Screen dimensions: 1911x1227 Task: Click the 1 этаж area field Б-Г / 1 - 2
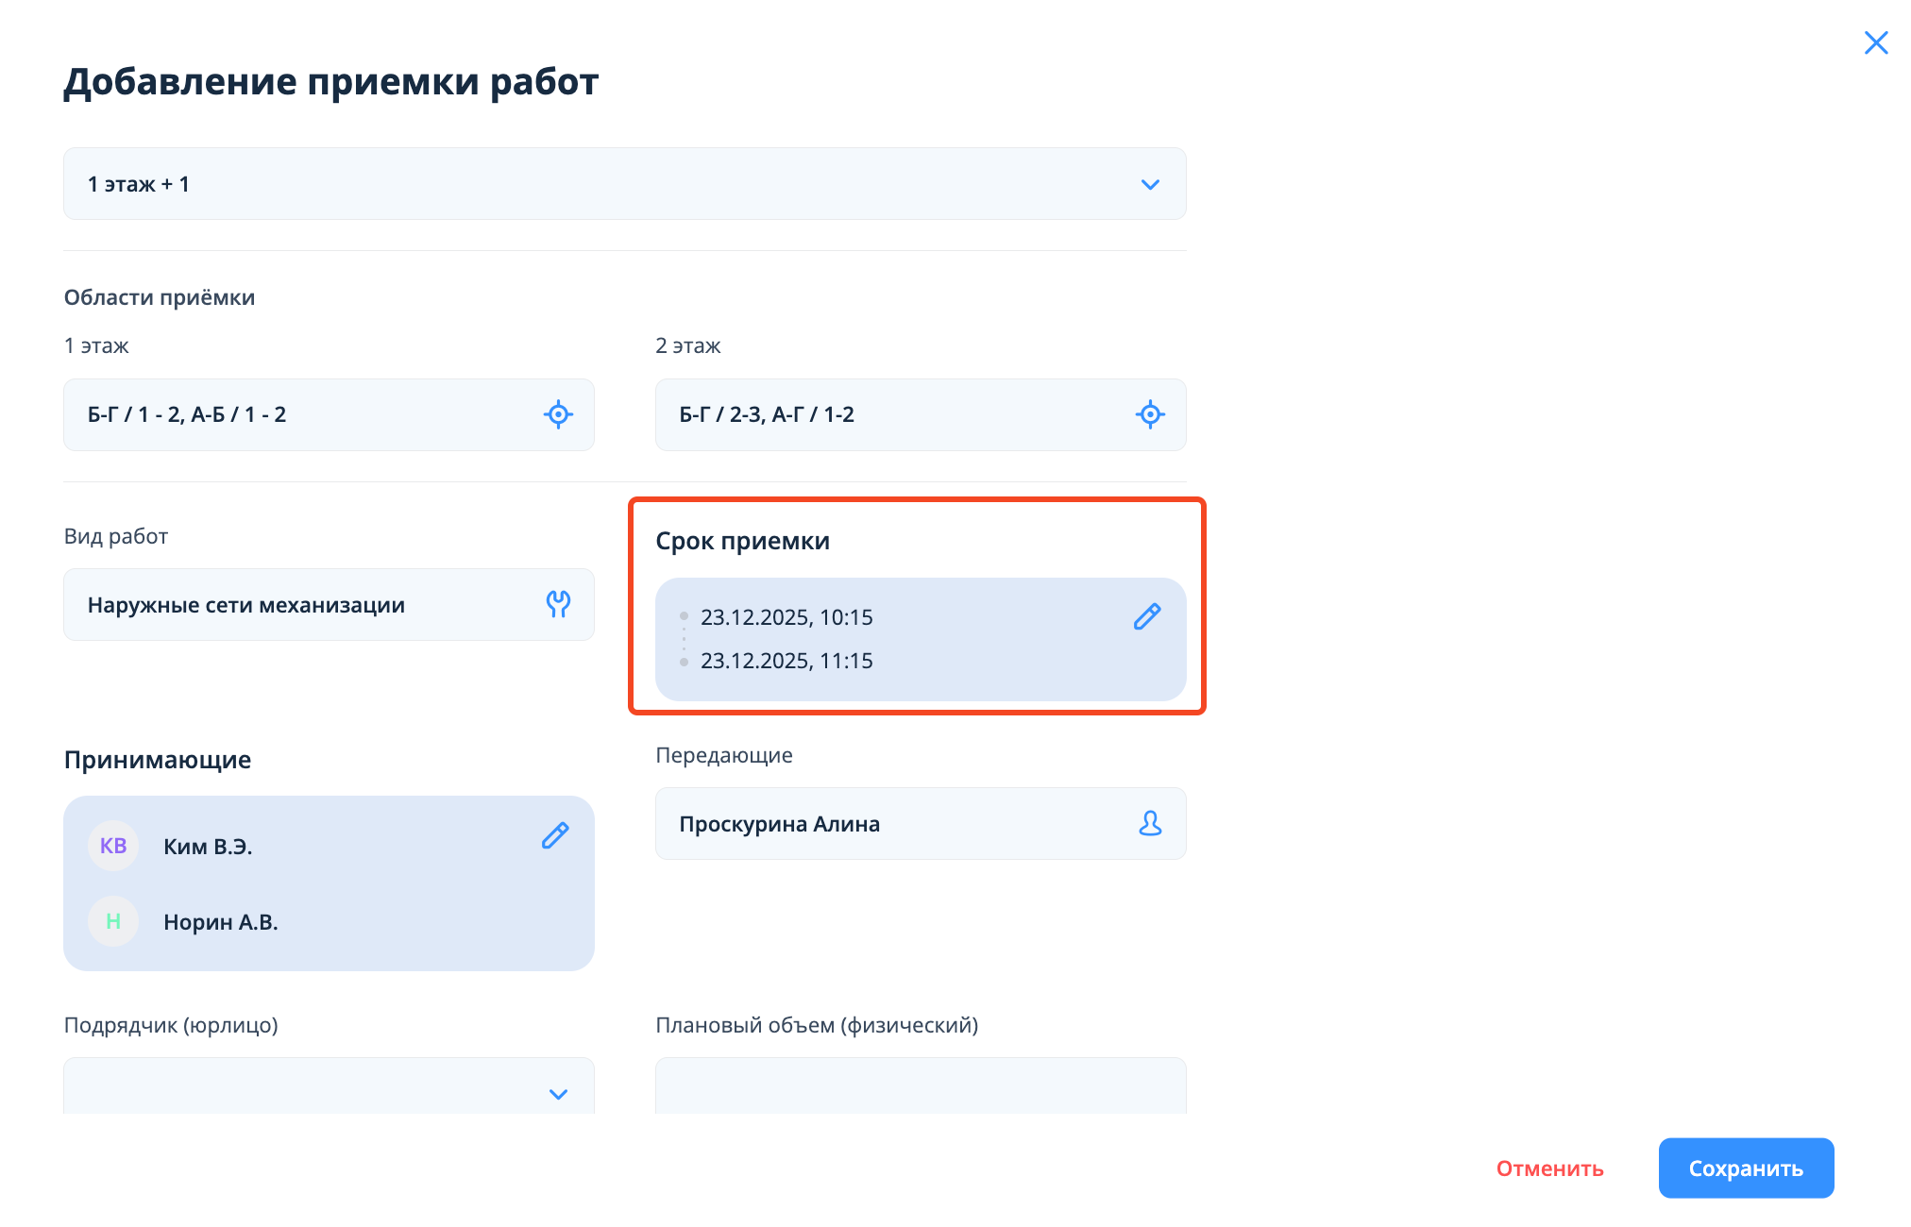302,415
